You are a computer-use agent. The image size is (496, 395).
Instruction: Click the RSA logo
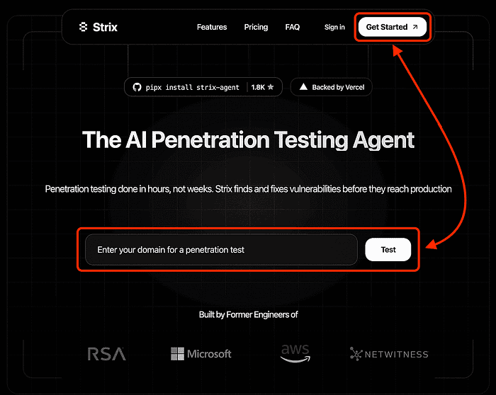click(106, 353)
